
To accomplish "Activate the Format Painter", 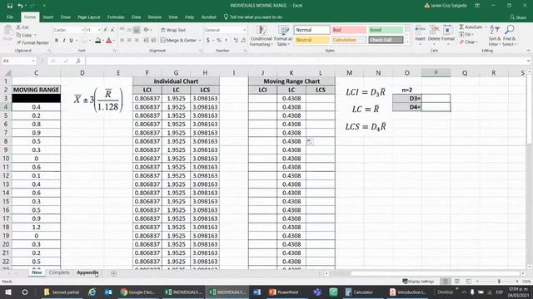I will tap(32, 42).
